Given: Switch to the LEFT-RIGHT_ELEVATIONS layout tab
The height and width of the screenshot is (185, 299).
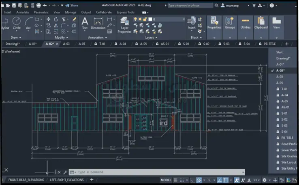Looking at the screenshot, I should pyautogui.click(x=66, y=180).
